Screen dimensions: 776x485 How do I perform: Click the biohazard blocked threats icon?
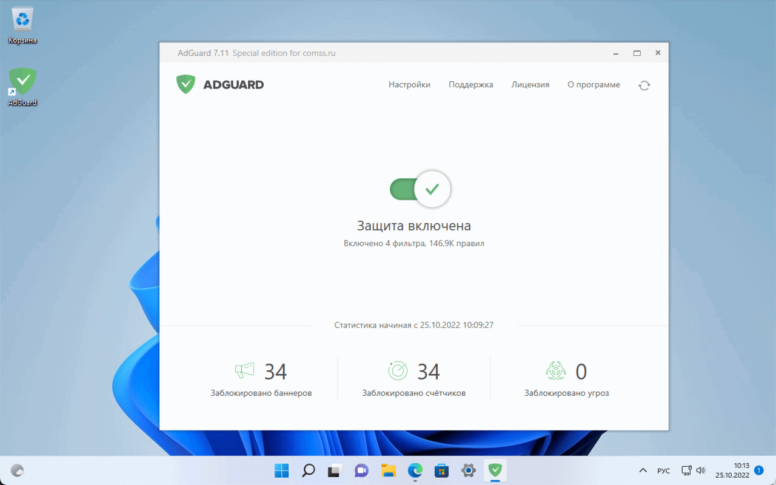(556, 370)
